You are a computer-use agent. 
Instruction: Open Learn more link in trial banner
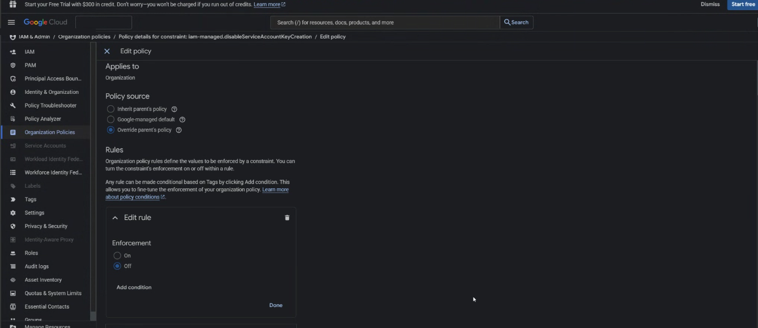click(x=269, y=5)
